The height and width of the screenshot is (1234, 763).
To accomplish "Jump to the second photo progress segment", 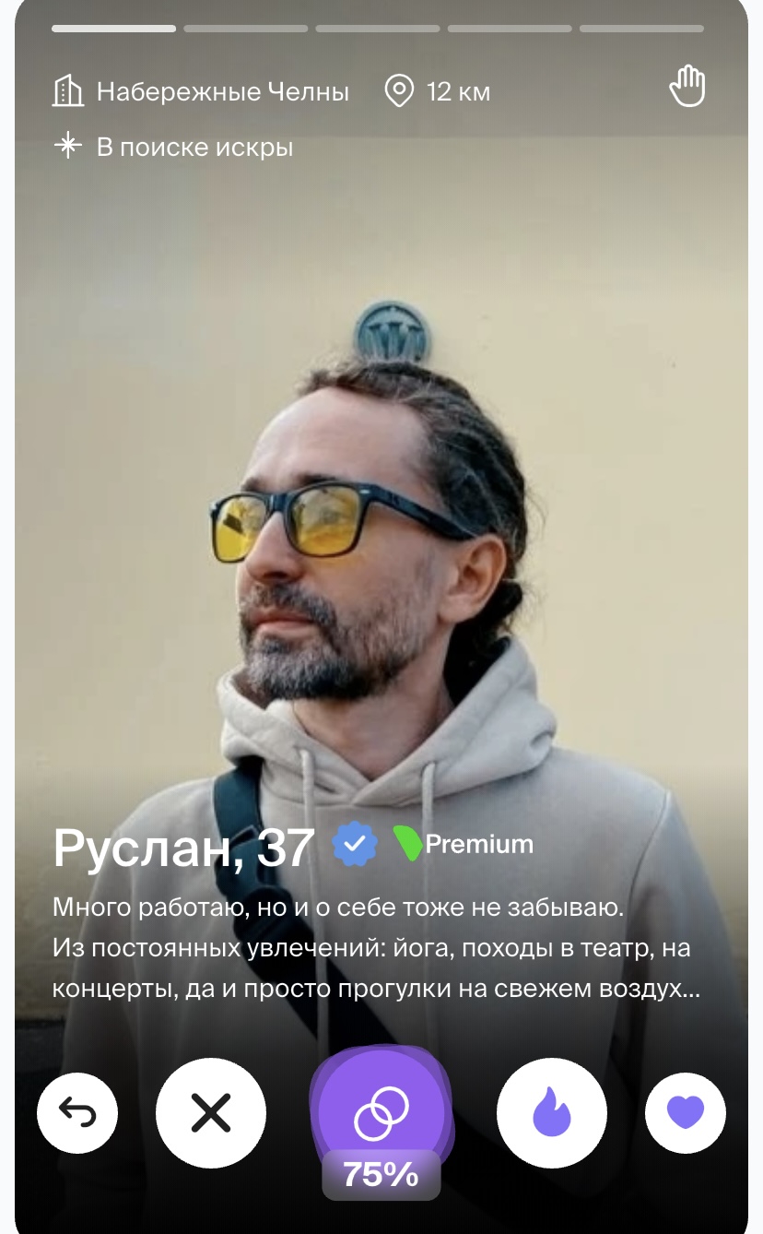I will (x=246, y=29).
